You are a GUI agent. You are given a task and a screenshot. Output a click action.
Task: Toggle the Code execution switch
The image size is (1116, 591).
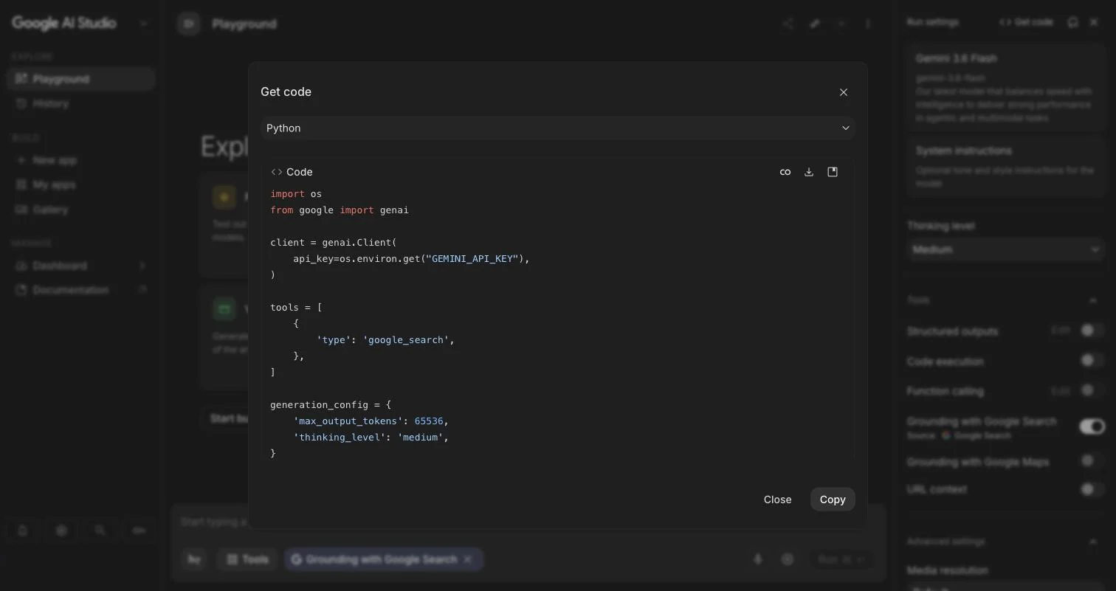click(1092, 361)
